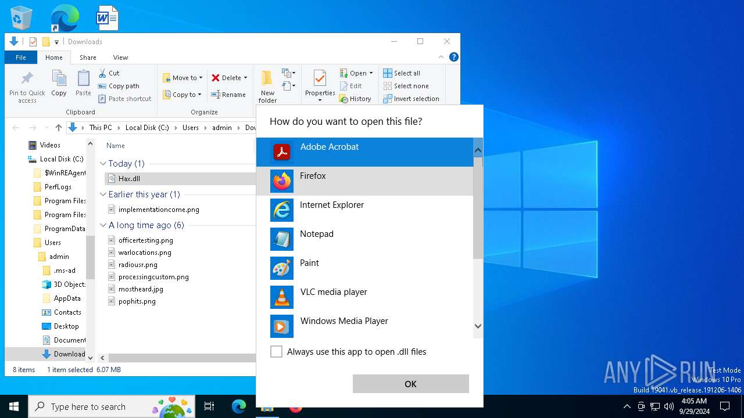The width and height of the screenshot is (744, 418).
Task: Create a New folder from the ribbon
Action: coord(267,87)
